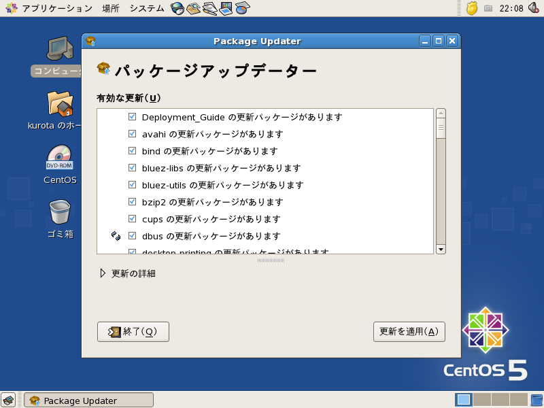Select the ゴミ箱 trash desktop icon
The image size is (544, 408).
tap(60, 212)
